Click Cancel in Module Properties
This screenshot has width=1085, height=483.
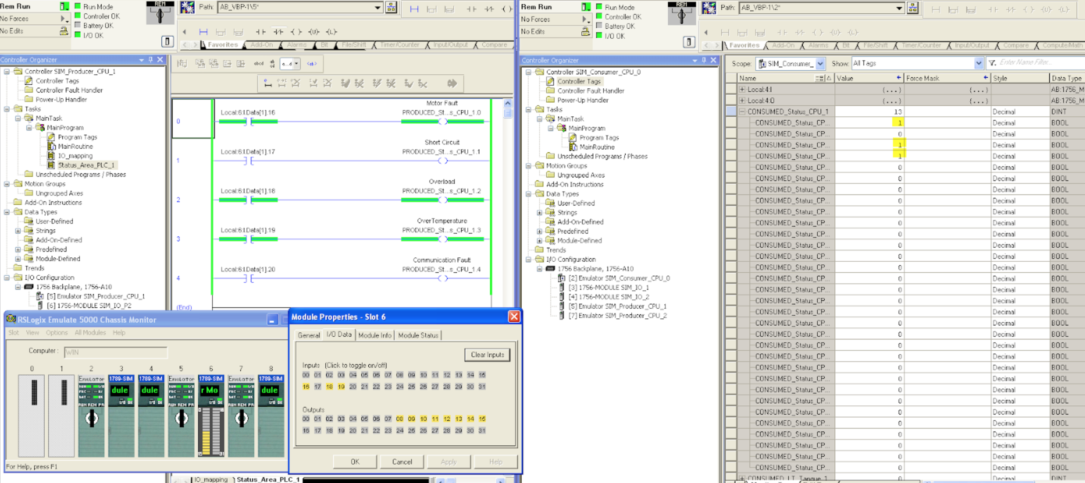point(402,461)
